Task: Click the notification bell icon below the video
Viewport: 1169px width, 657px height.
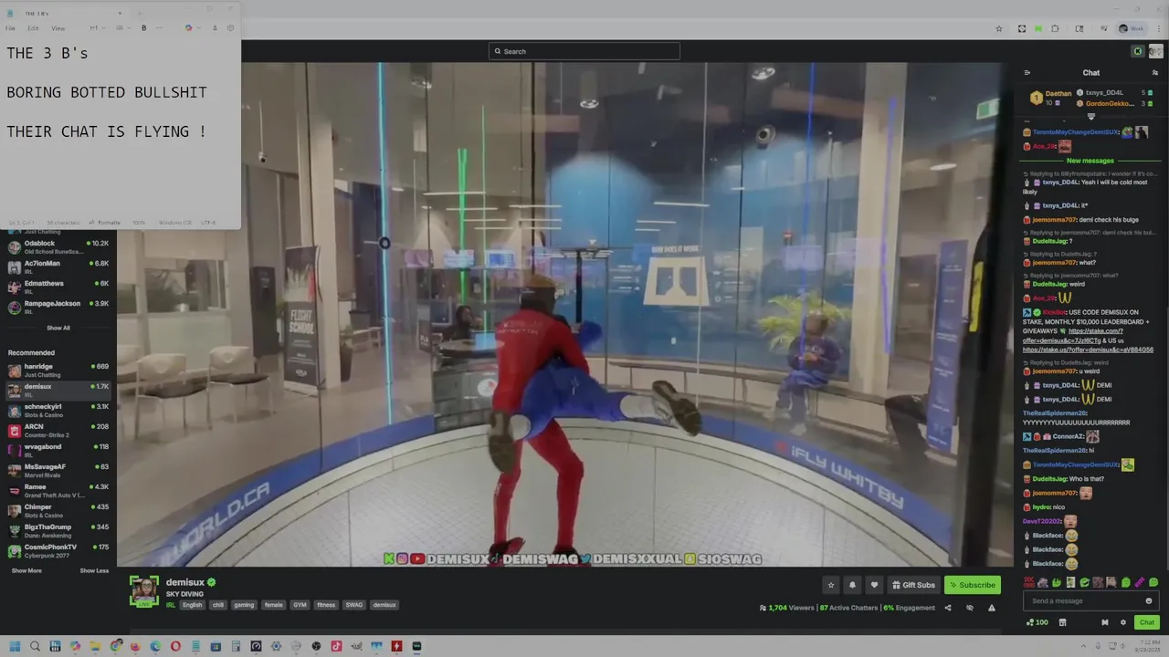Action: pyautogui.click(x=852, y=585)
